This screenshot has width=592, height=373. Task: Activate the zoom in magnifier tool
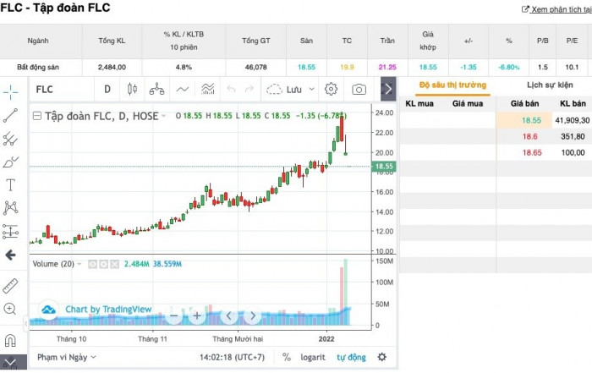click(11, 310)
